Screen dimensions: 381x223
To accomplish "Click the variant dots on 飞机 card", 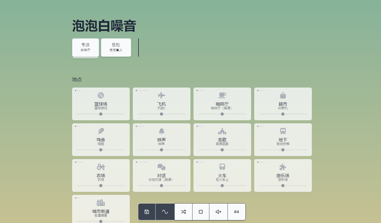I will [x=142, y=91].
